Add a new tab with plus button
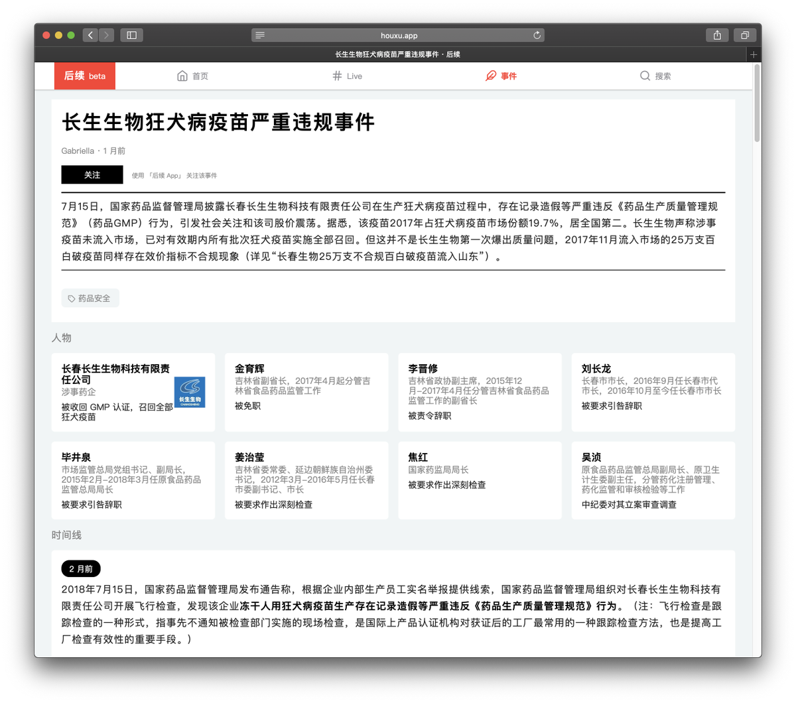Screen dimensions: 796x703 (754, 54)
